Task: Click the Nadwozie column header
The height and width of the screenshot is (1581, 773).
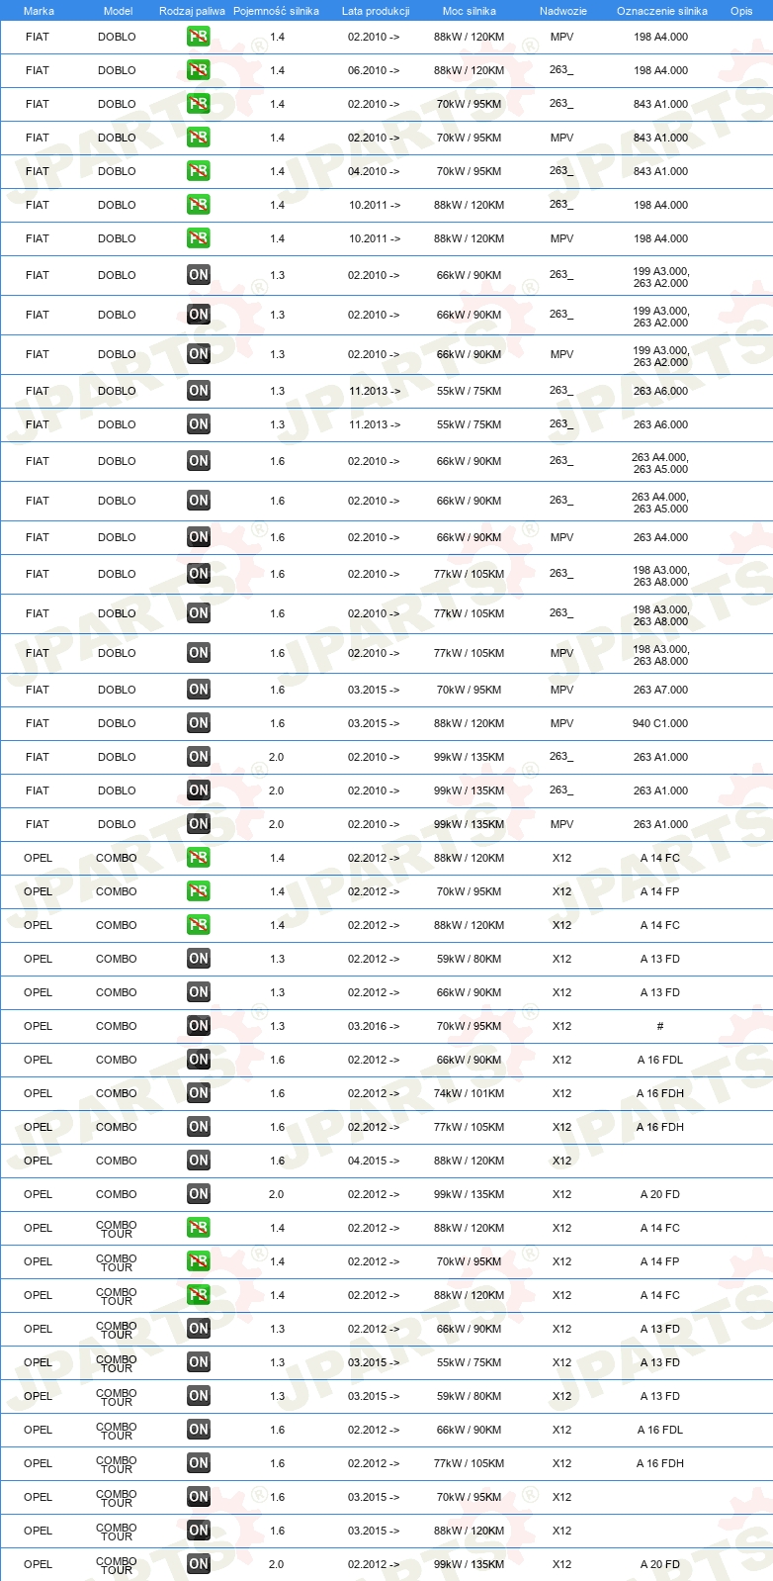Action: (x=563, y=11)
